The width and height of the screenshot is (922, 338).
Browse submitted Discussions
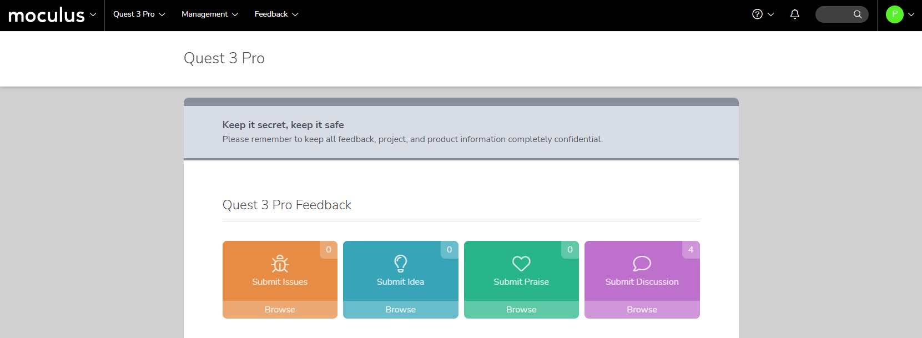coord(642,310)
